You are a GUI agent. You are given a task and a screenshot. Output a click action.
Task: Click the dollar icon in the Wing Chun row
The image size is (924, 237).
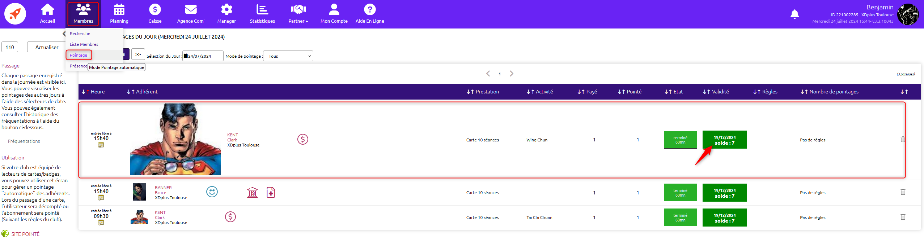(303, 139)
